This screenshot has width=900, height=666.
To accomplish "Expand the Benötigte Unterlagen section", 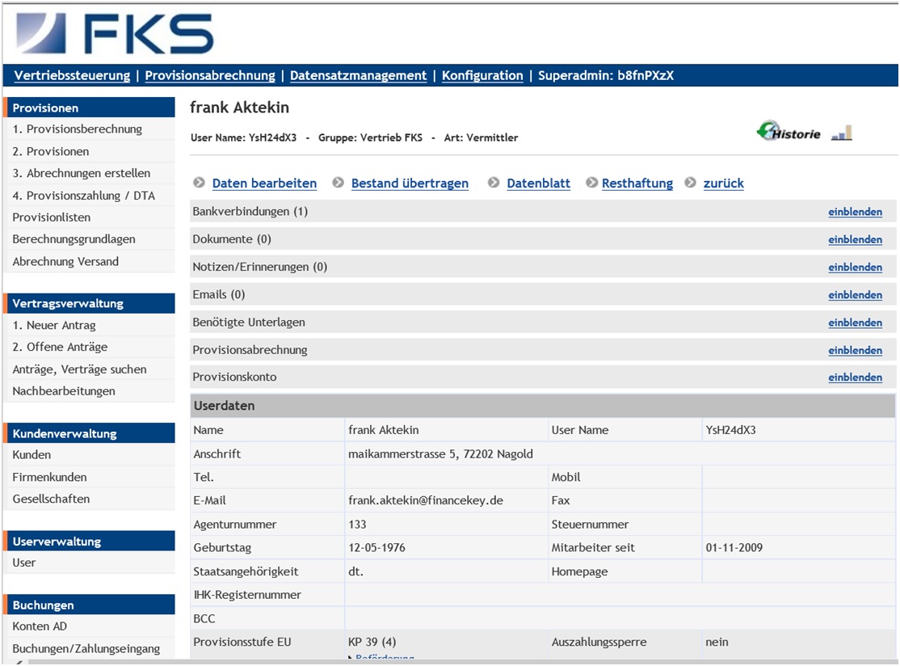I will point(856,322).
